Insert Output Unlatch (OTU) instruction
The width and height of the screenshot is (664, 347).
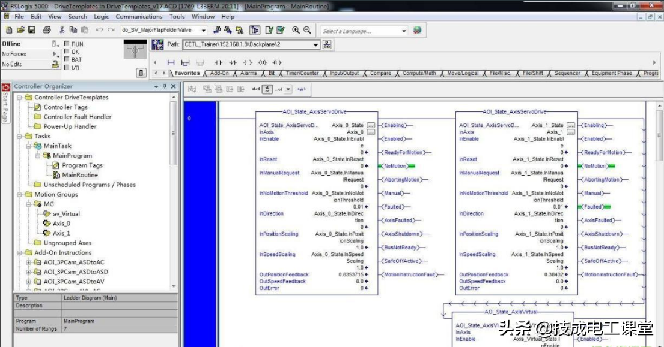coord(262,62)
